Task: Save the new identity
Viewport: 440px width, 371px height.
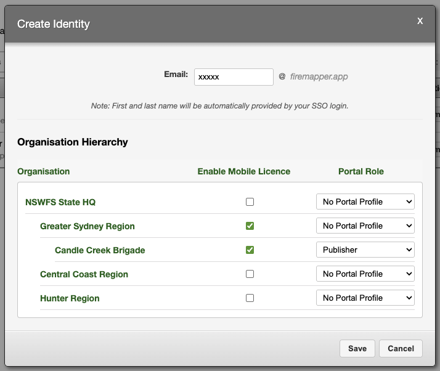Action: pos(357,349)
